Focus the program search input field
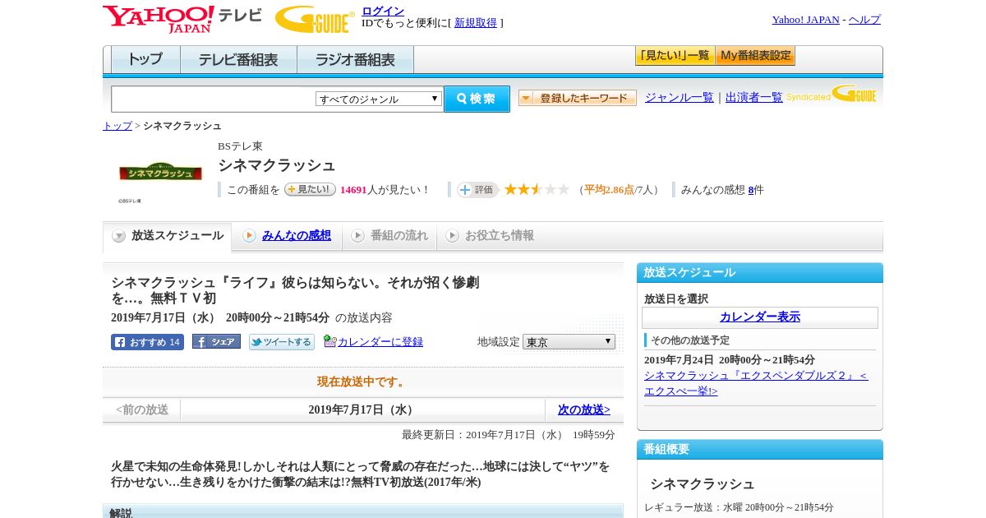986x518 pixels. coord(214,99)
